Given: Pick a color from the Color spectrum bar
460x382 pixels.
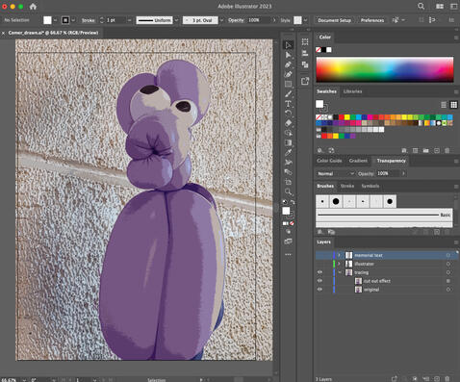Looking at the screenshot, I should (x=385, y=70).
